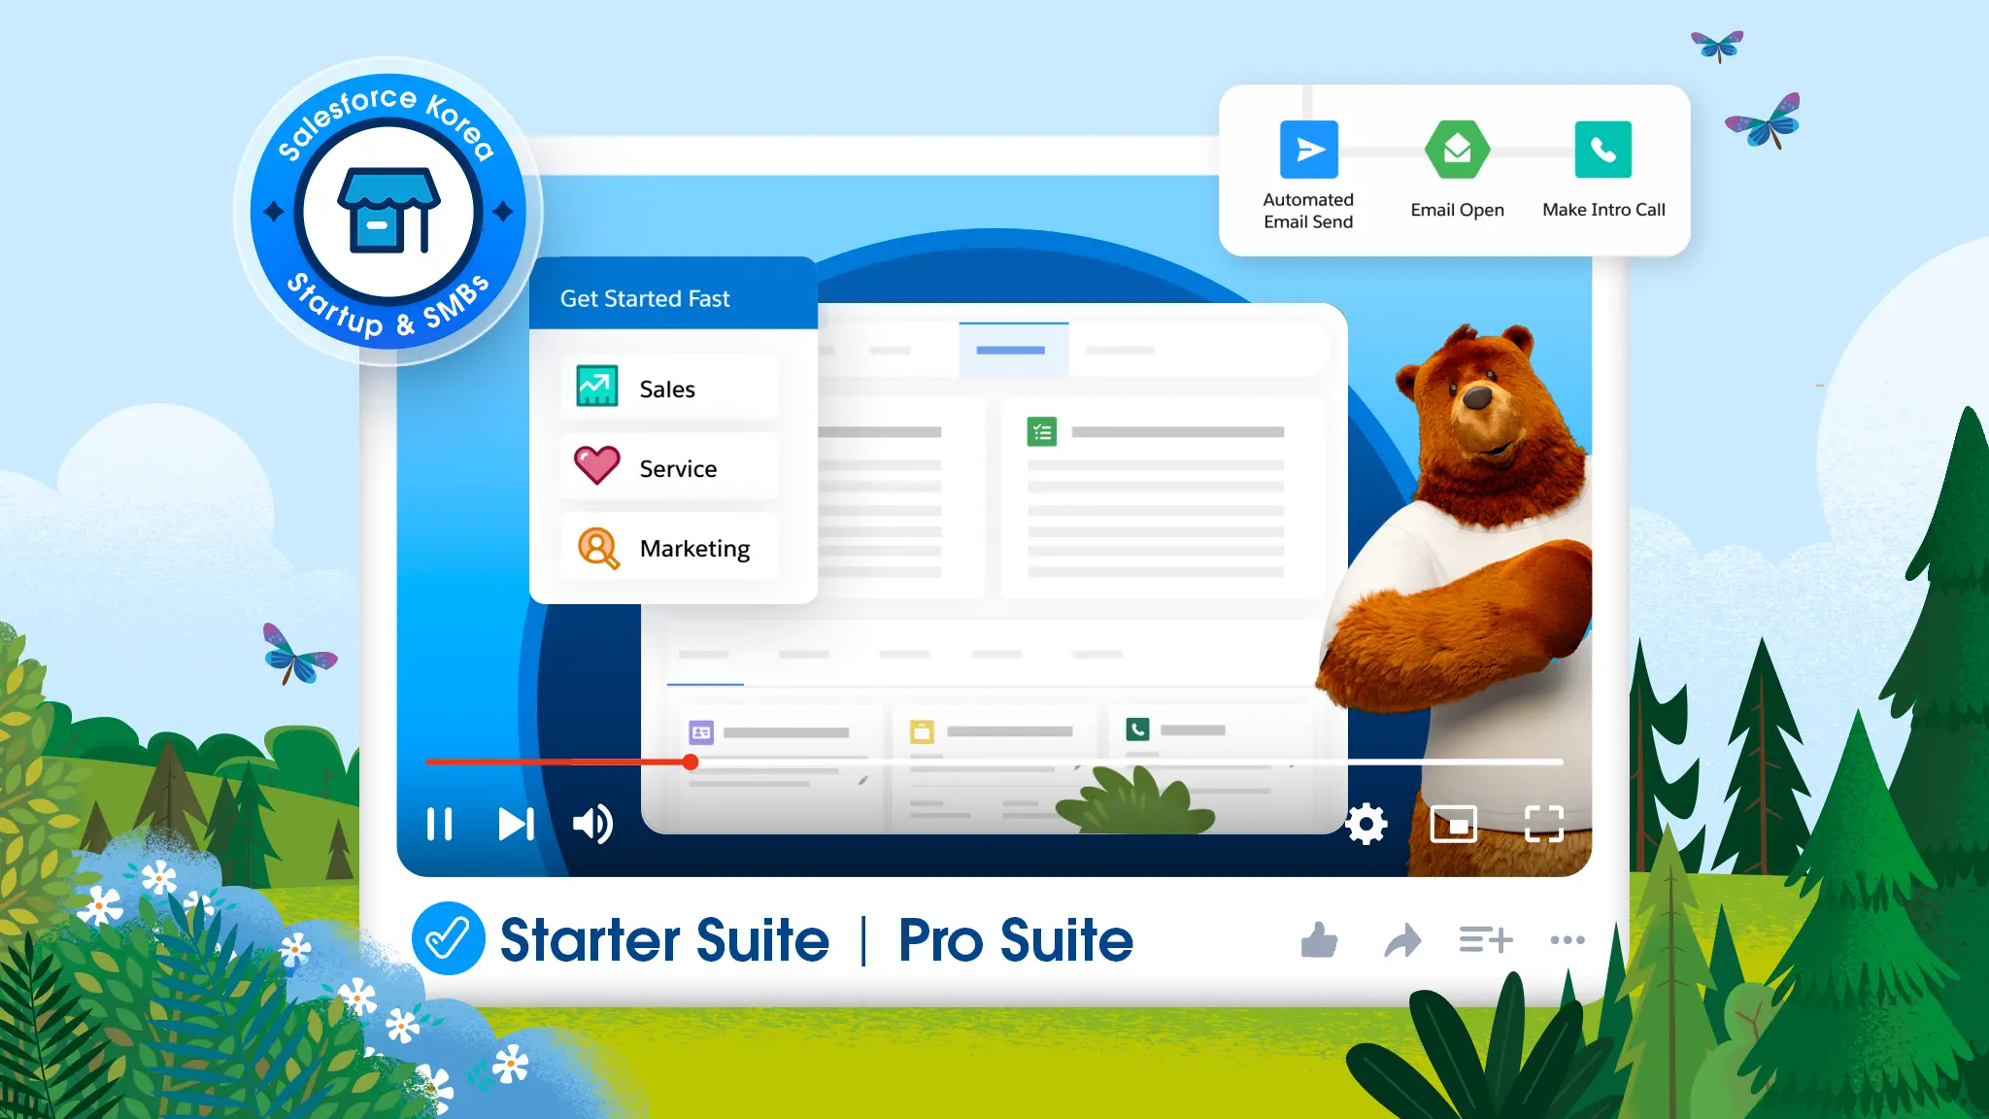This screenshot has width=1989, height=1119.
Task: Open the three-dot more options menu
Action: pyautogui.click(x=1568, y=939)
